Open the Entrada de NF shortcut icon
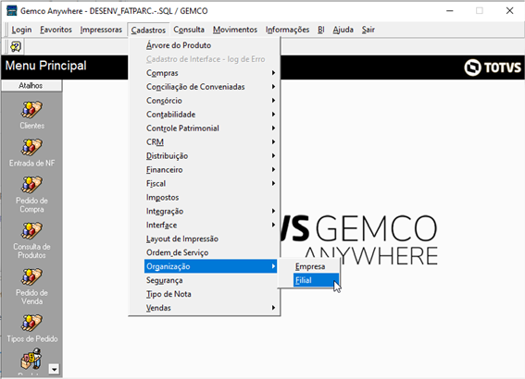Screen dimensions: 525x379 tap(31, 147)
